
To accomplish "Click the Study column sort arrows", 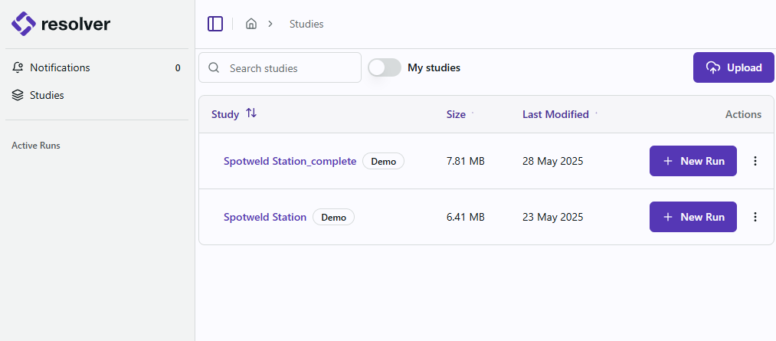I will coord(251,113).
